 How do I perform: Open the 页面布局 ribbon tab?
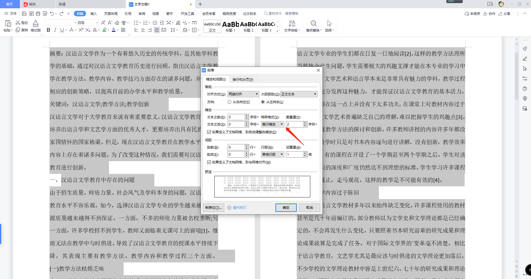pyautogui.click(x=111, y=14)
